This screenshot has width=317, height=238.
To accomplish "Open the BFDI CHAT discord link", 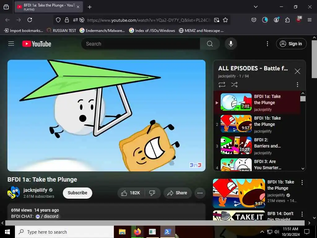I will click(47, 216).
